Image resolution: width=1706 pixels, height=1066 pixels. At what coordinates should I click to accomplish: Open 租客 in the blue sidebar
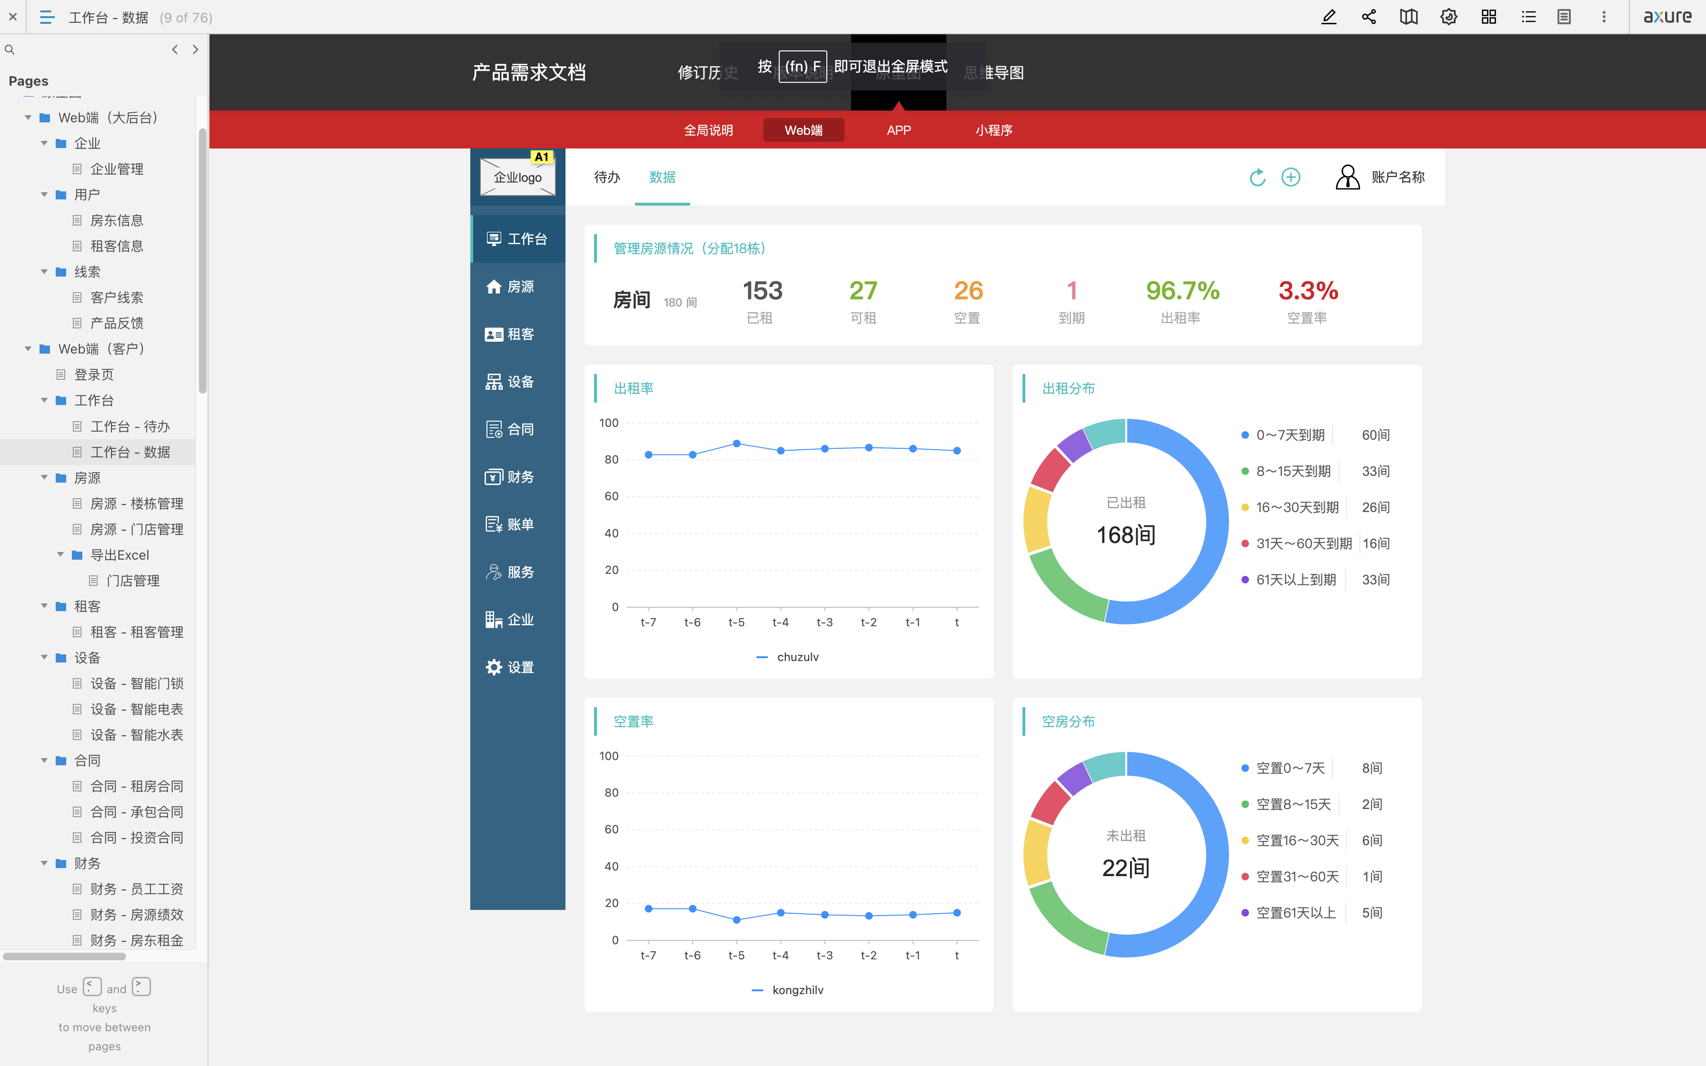(517, 334)
